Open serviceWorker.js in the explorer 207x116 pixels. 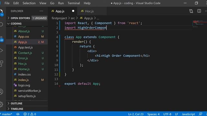point(27,91)
